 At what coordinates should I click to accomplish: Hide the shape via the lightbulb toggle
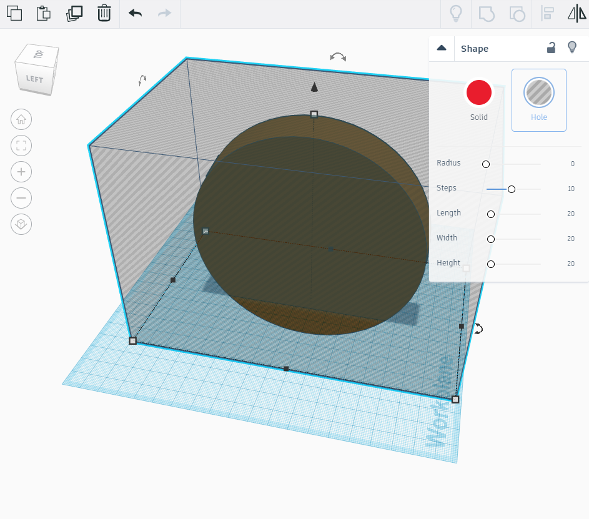coord(573,47)
